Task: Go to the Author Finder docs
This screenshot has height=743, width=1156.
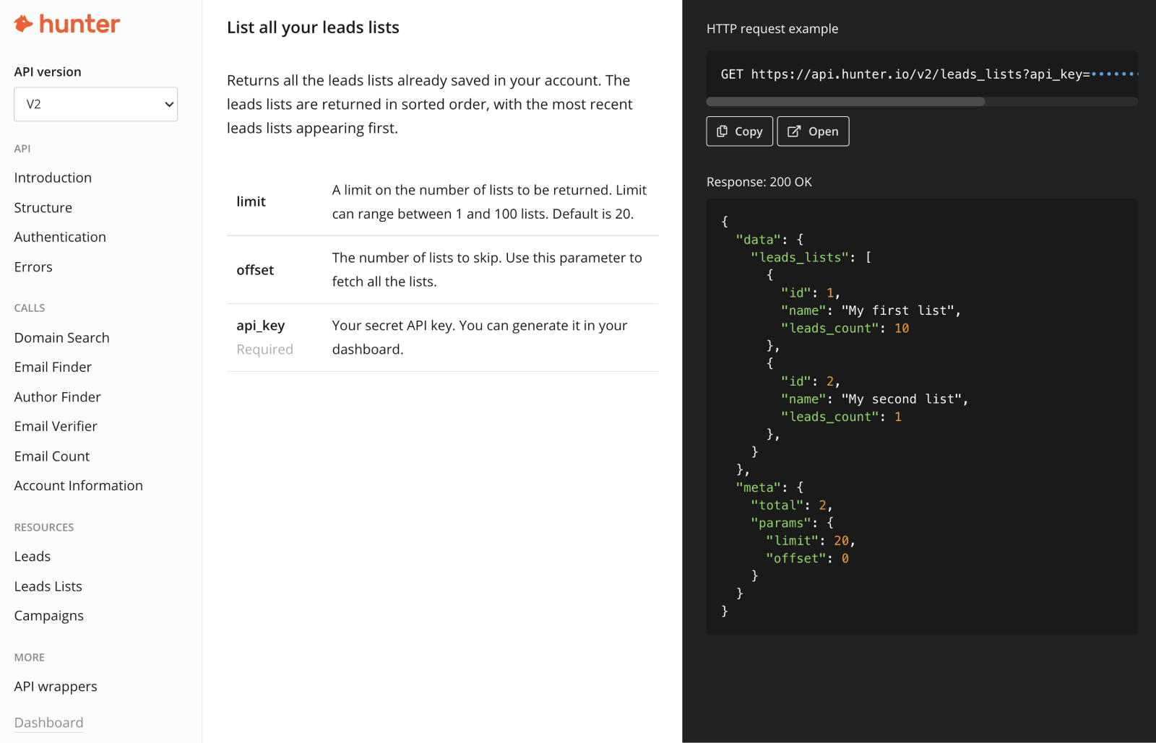Action: pyautogui.click(x=57, y=396)
